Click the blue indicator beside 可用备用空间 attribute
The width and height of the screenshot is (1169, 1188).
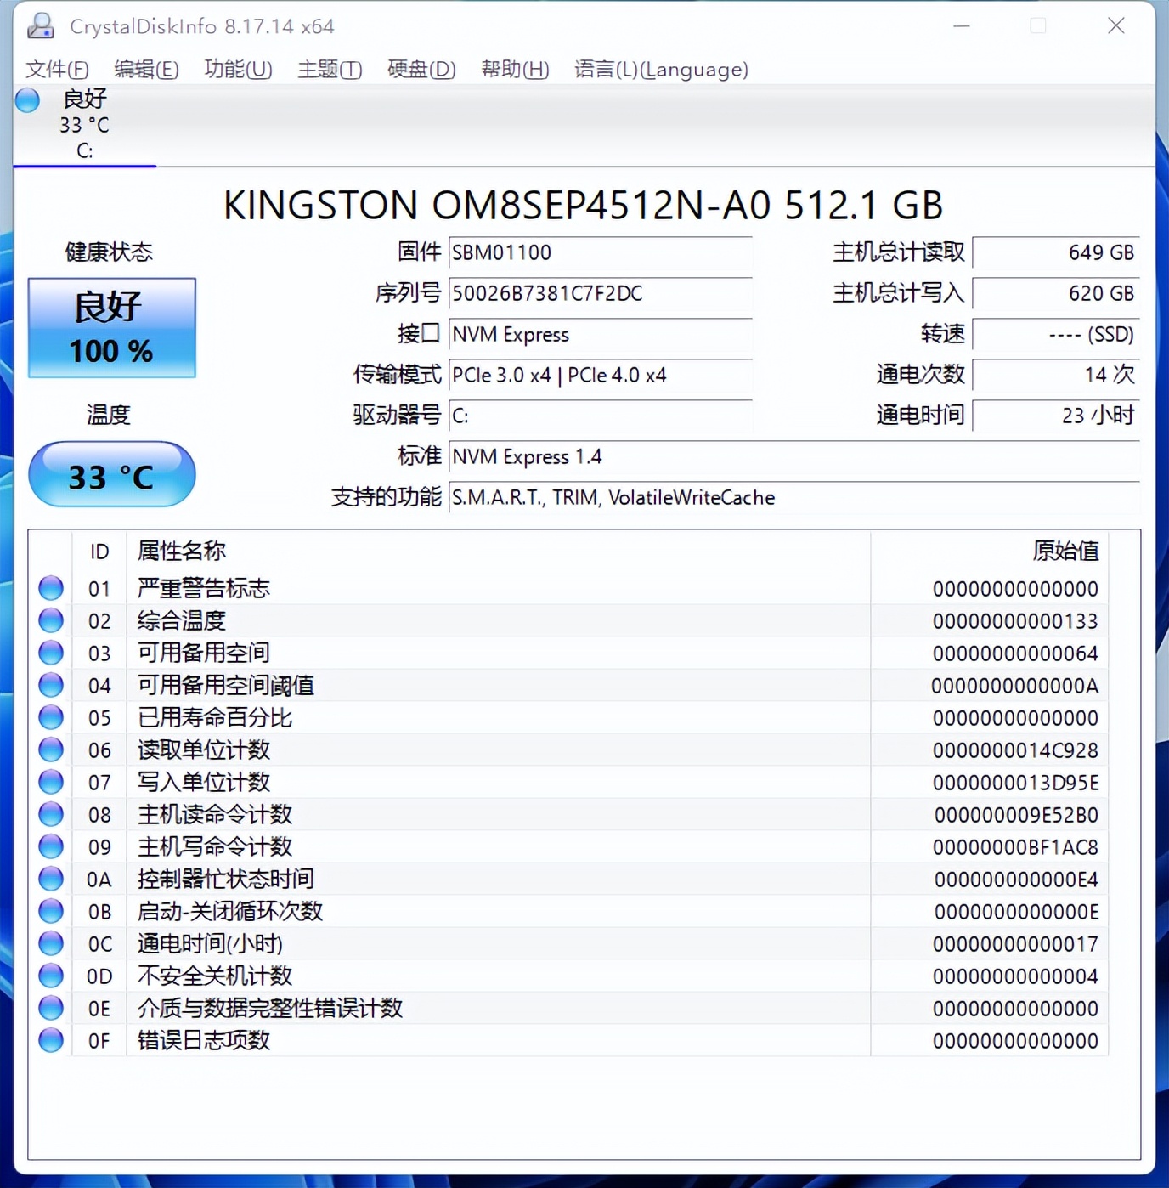(50, 653)
